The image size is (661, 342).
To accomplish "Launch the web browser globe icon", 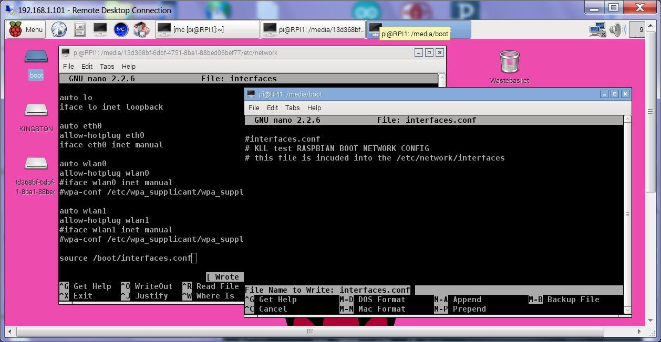I will tap(59, 30).
